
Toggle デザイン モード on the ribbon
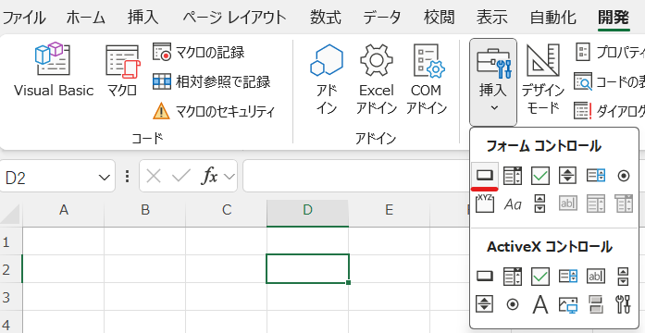tap(543, 80)
